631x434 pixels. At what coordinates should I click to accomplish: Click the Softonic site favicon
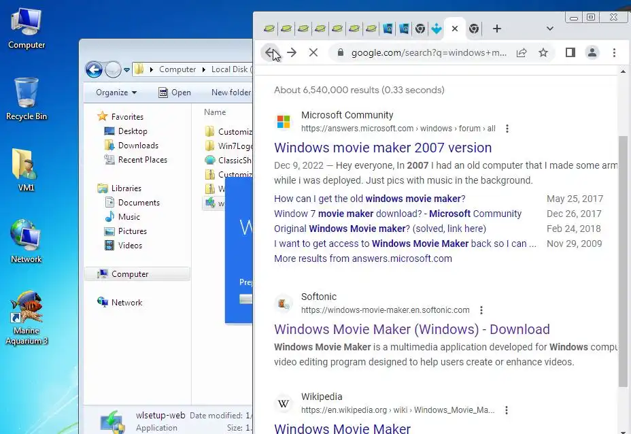284,303
